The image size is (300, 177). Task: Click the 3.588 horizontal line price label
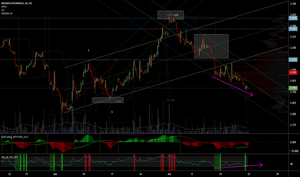[x=293, y=18]
